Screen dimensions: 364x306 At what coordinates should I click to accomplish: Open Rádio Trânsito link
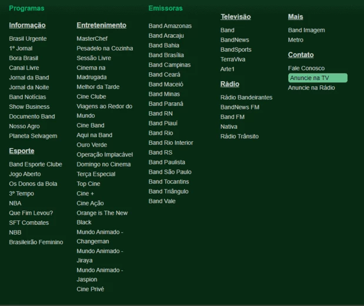(x=239, y=137)
